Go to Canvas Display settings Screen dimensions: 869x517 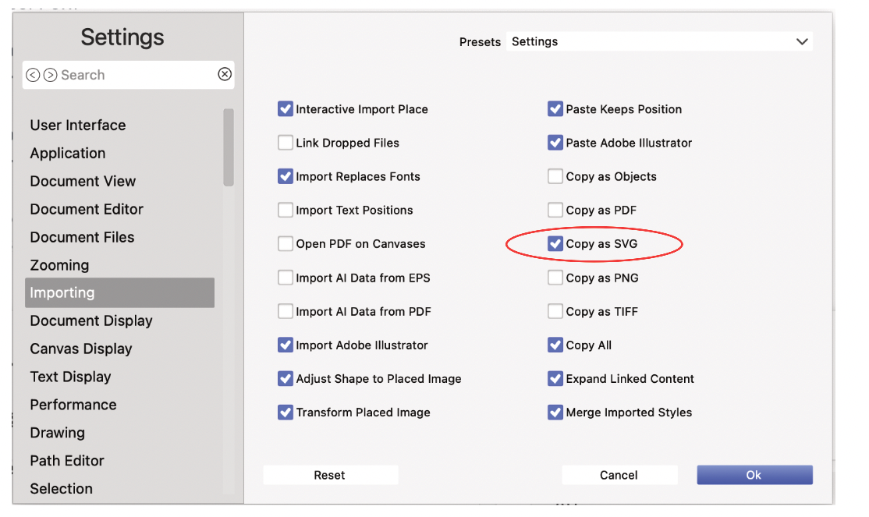[x=81, y=349]
